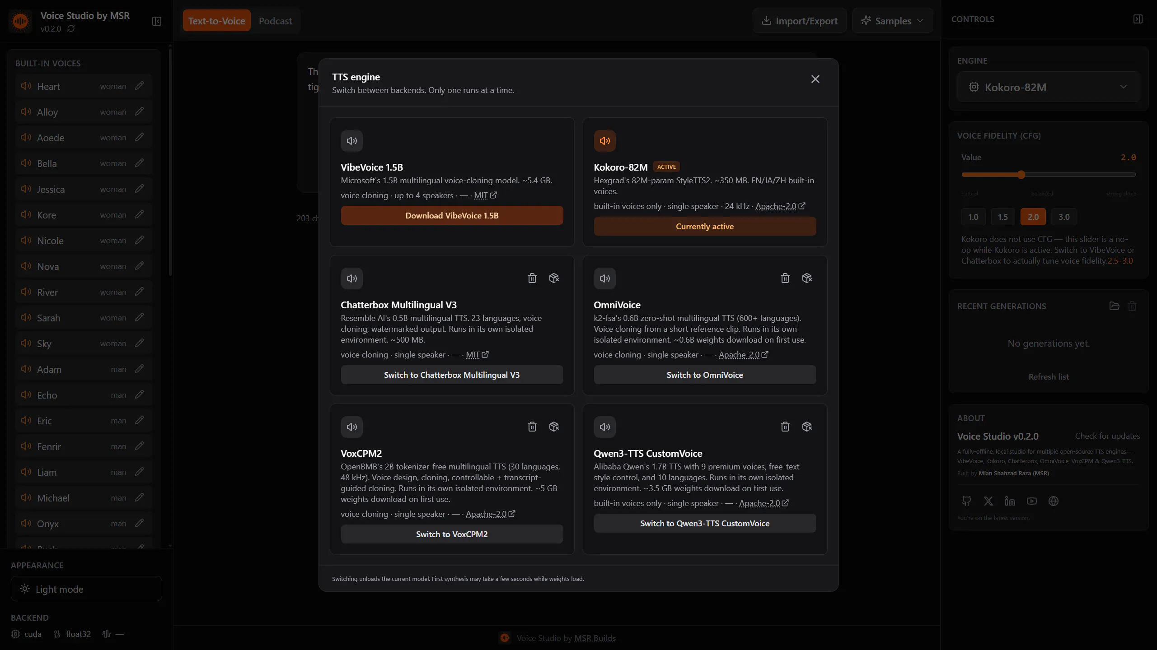Switch to OmniVoice engine

(705, 375)
